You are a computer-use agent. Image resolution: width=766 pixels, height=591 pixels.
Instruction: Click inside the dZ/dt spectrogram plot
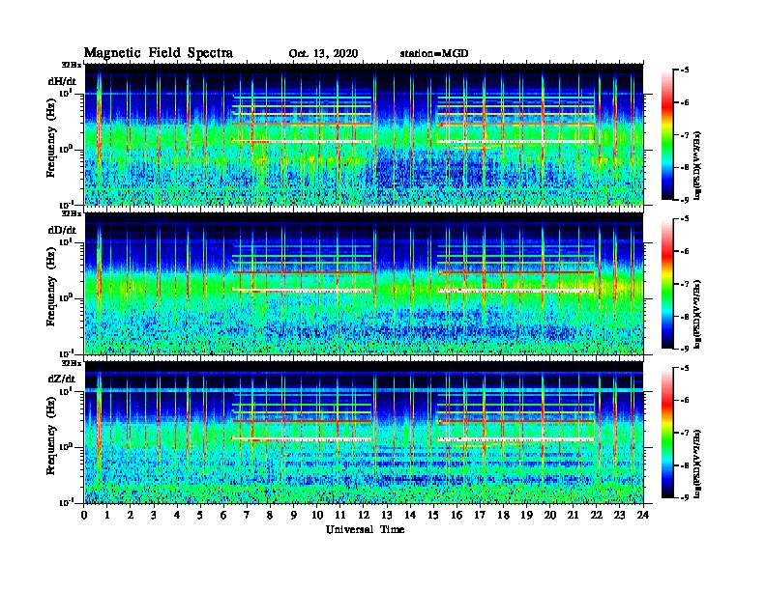click(x=364, y=433)
